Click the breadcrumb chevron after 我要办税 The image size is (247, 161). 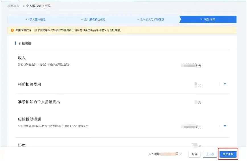(x=23, y=6)
